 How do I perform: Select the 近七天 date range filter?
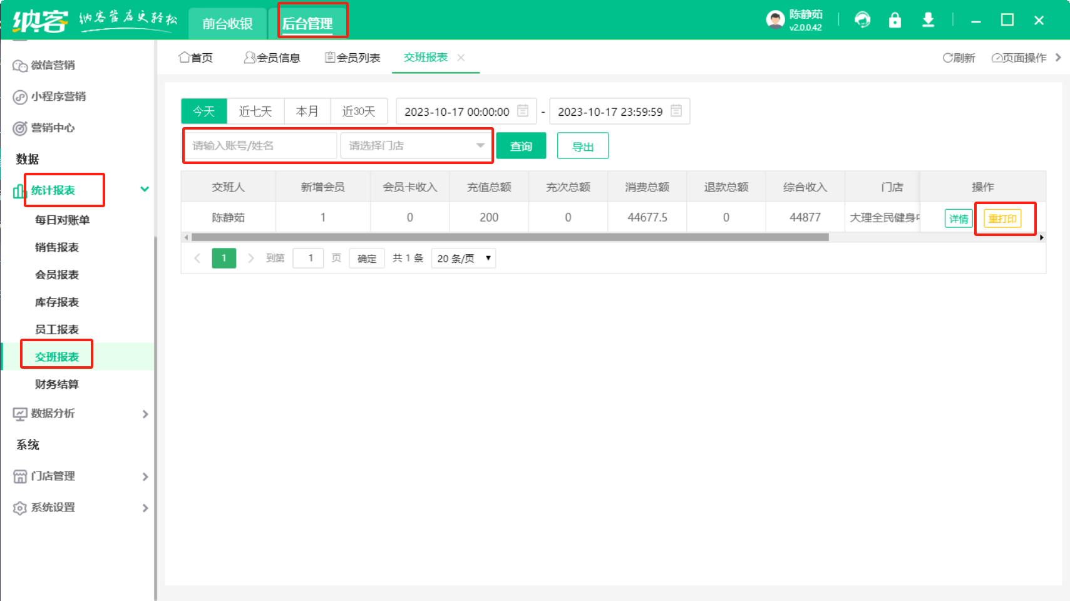coord(255,111)
